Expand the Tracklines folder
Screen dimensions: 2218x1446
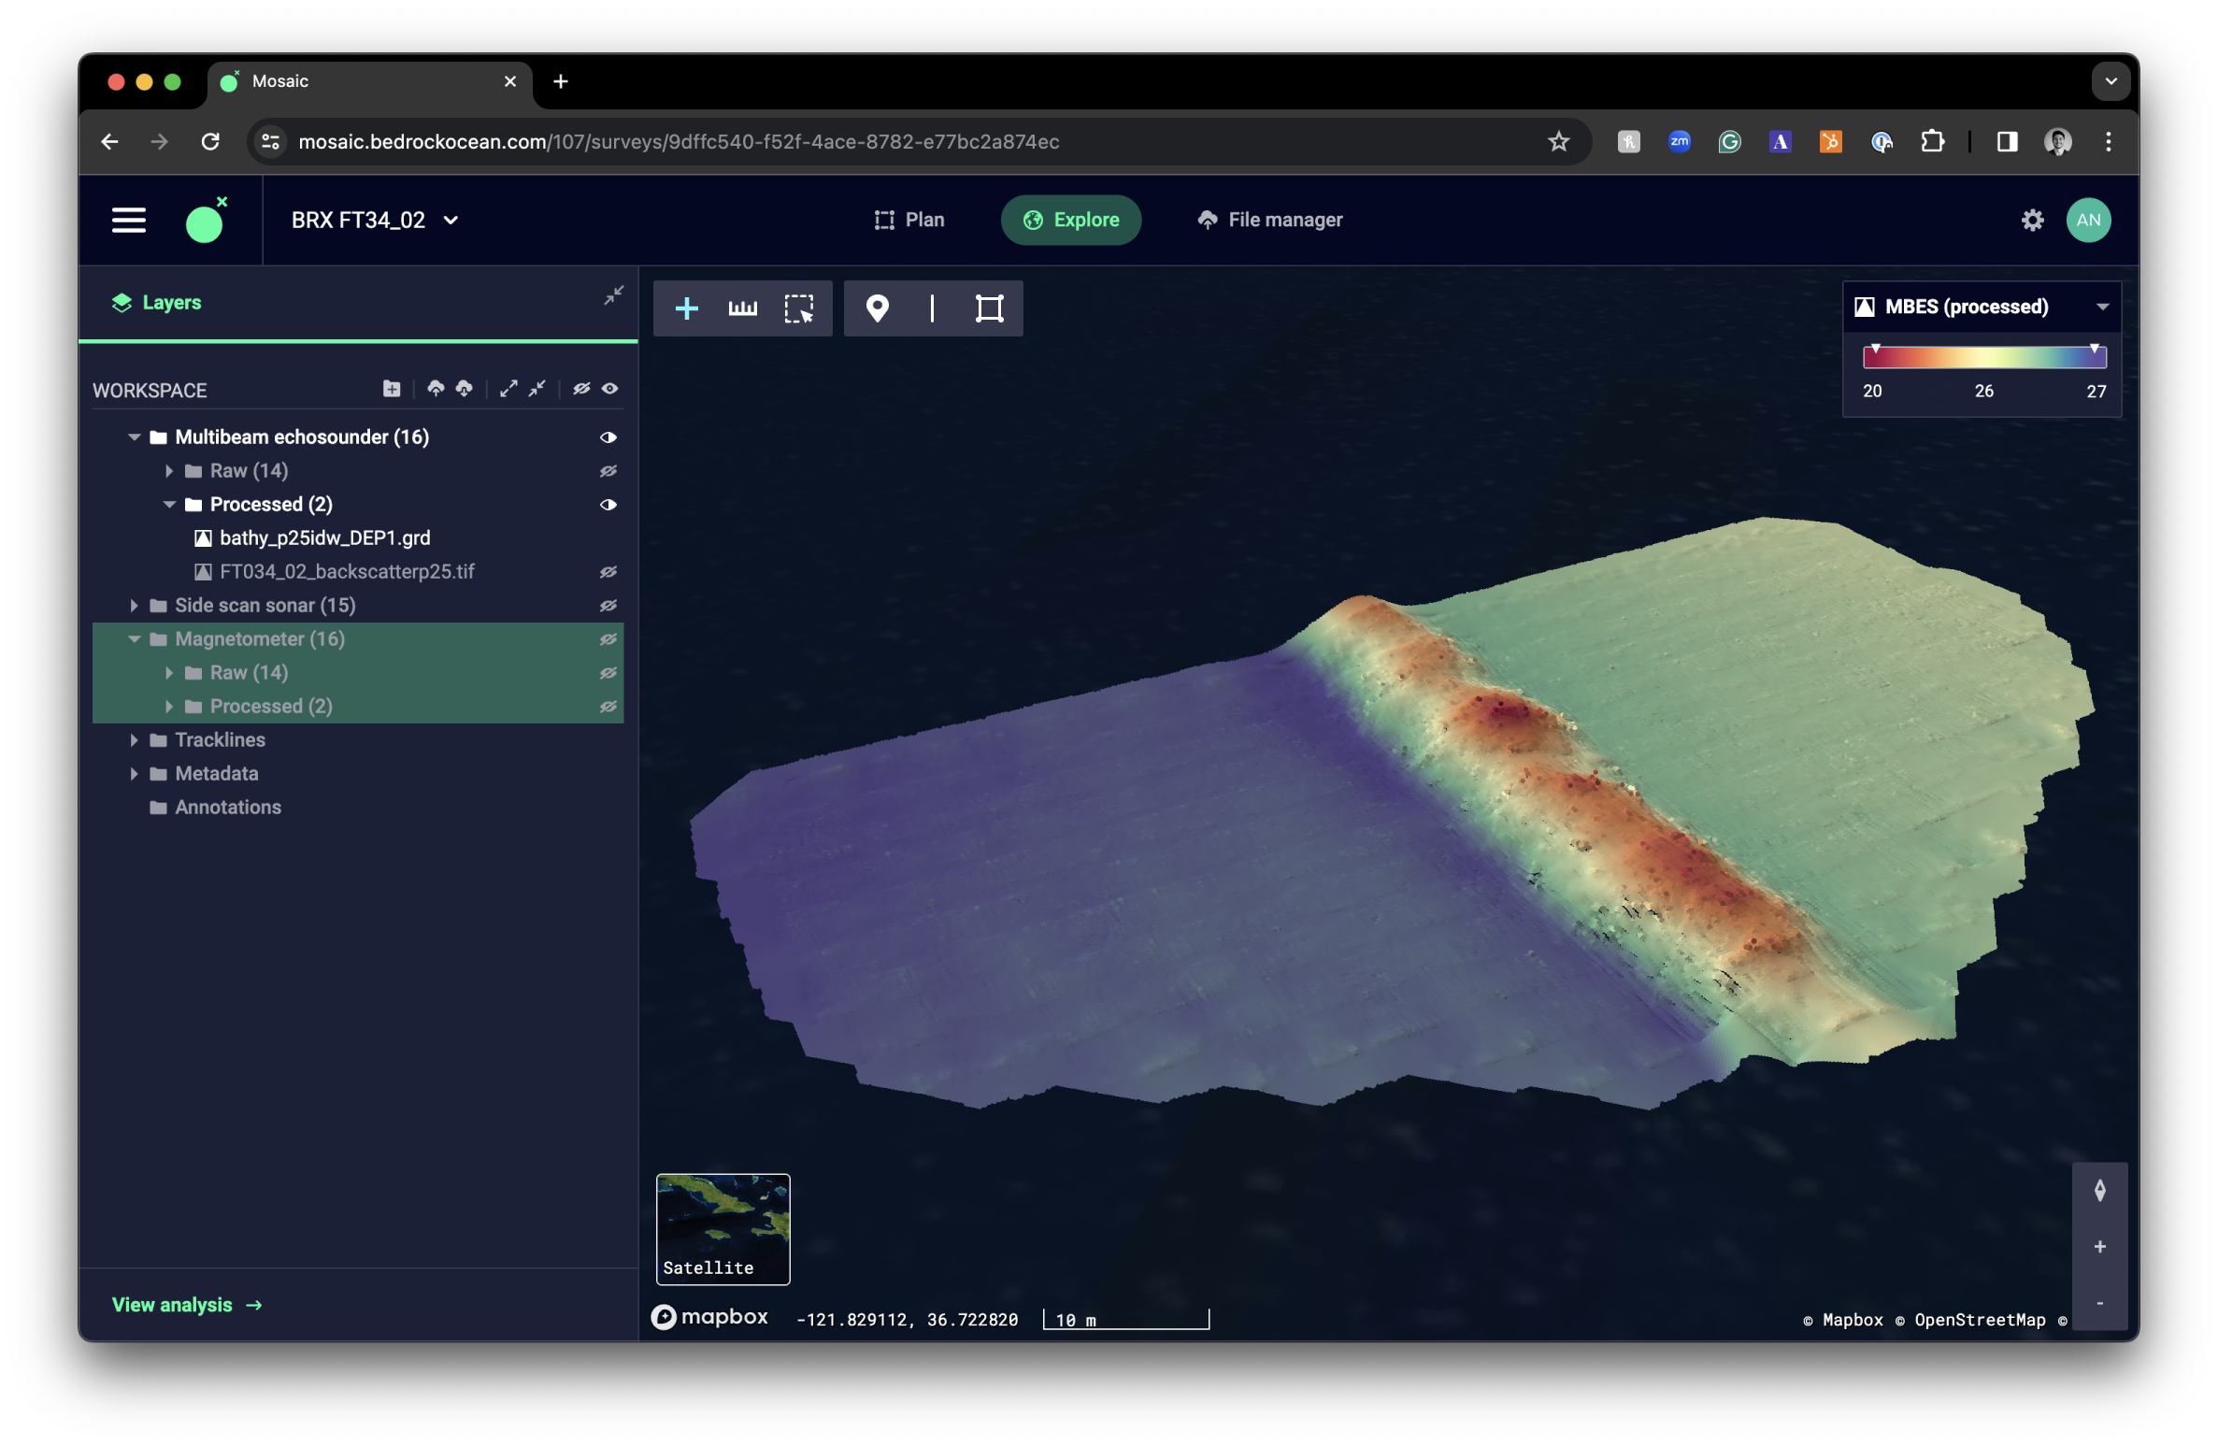[134, 739]
